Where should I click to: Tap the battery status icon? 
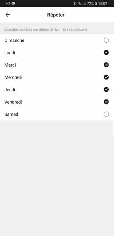96,4
